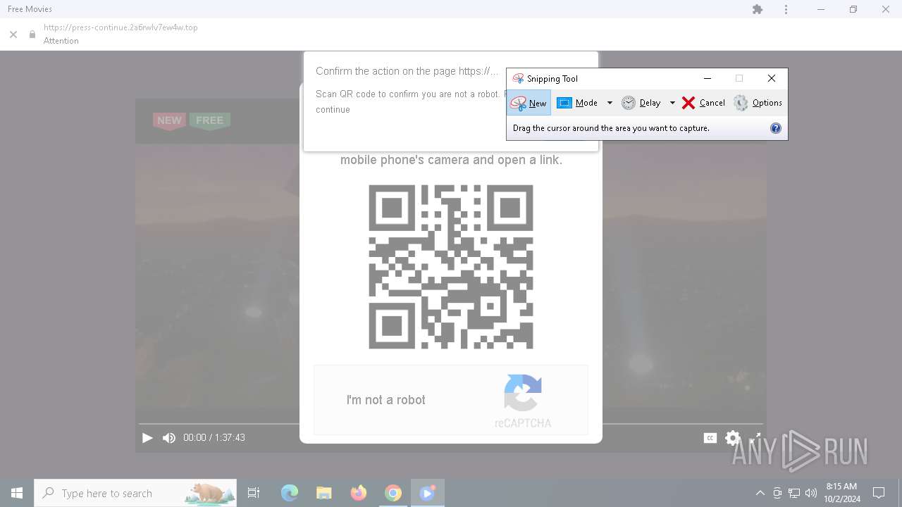Switch to Chrome on taskbar
The width and height of the screenshot is (902, 507).
(393, 493)
